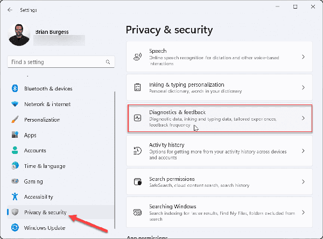The image size is (323, 239).
Task: Click the Windows Update icon
Action: coord(15,228)
